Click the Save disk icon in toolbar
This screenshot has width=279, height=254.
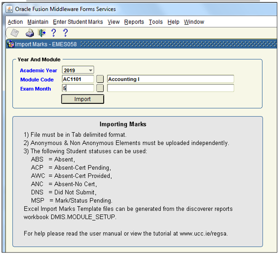14,33
